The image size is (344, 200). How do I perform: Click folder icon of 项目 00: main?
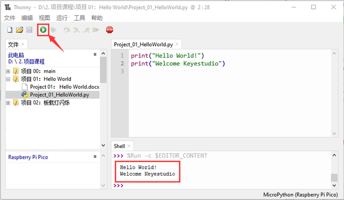16,71
